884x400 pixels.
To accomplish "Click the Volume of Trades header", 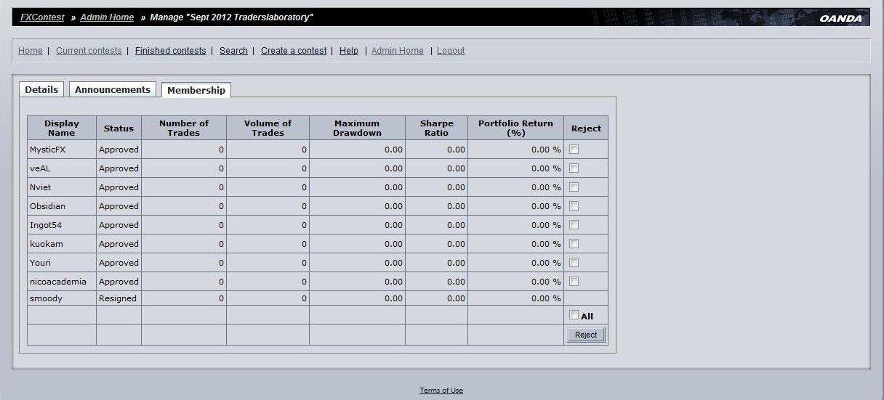I will (268, 128).
